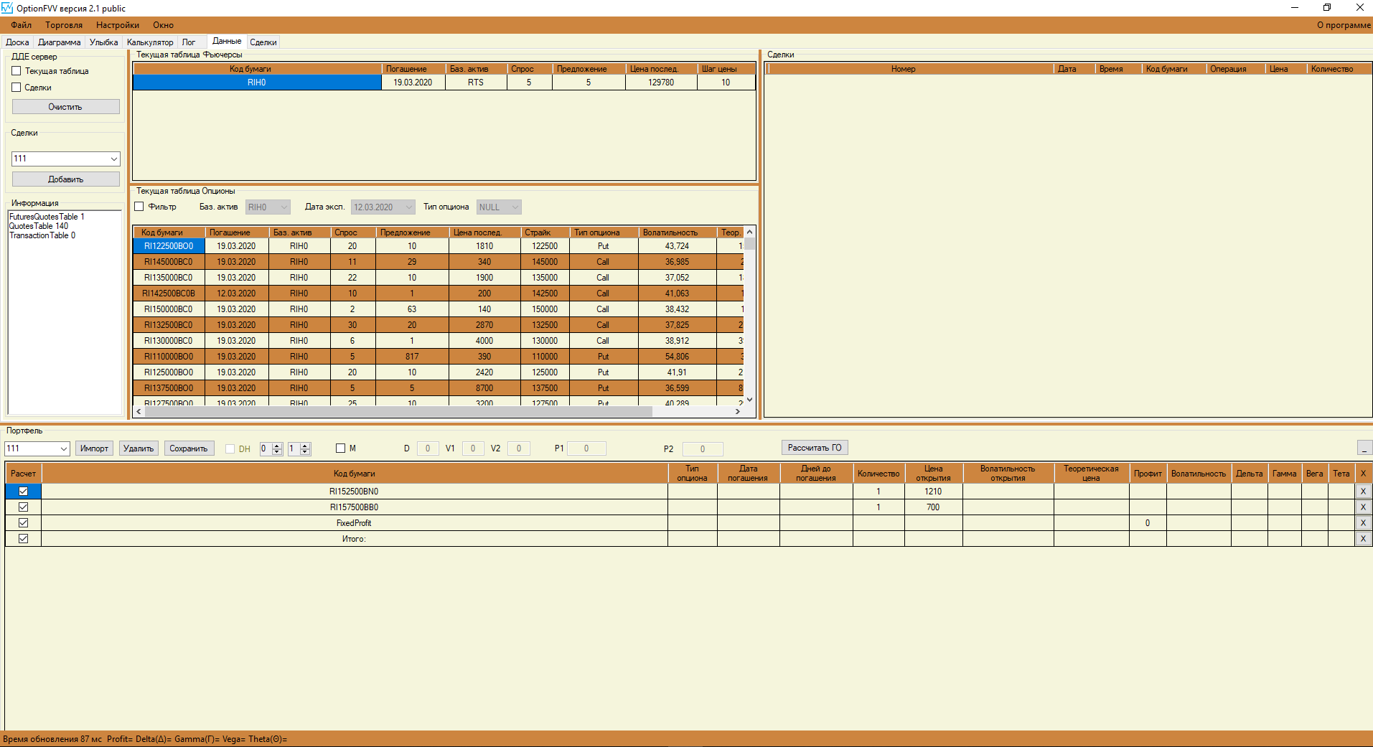Viewport: 1373px width, 747px height.
Task: Expand the Сделки combo box showing 111
Action: [114, 159]
